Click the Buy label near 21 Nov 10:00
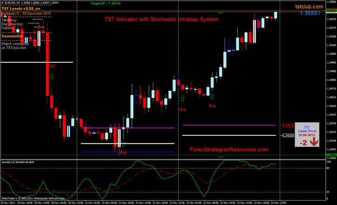The width and height of the screenshot is (337, 205). click(x=124, y=152)
